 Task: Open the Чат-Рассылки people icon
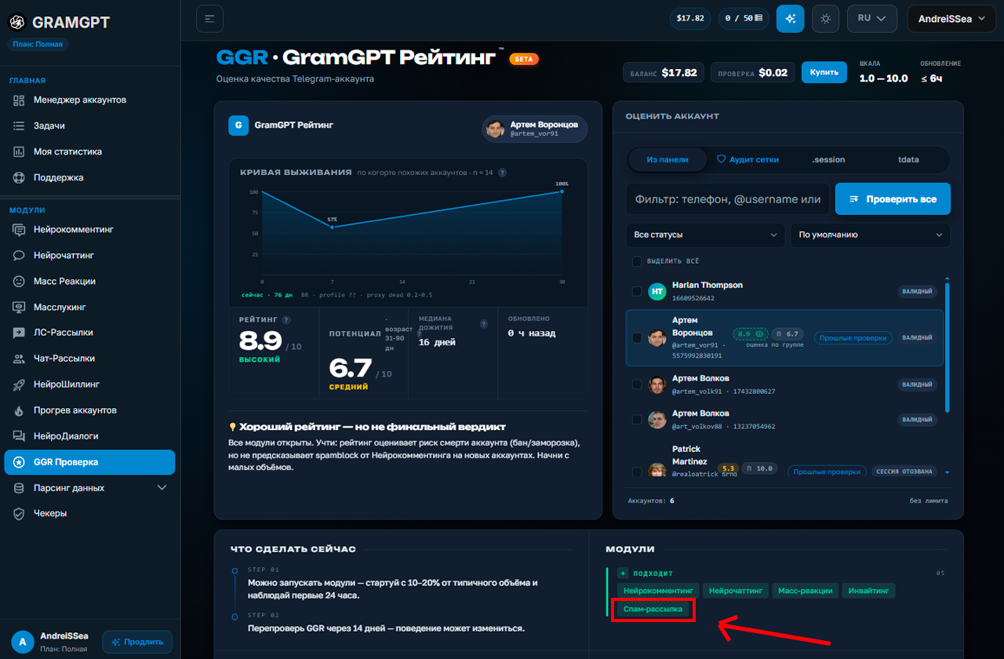click(x=19, y=359)
